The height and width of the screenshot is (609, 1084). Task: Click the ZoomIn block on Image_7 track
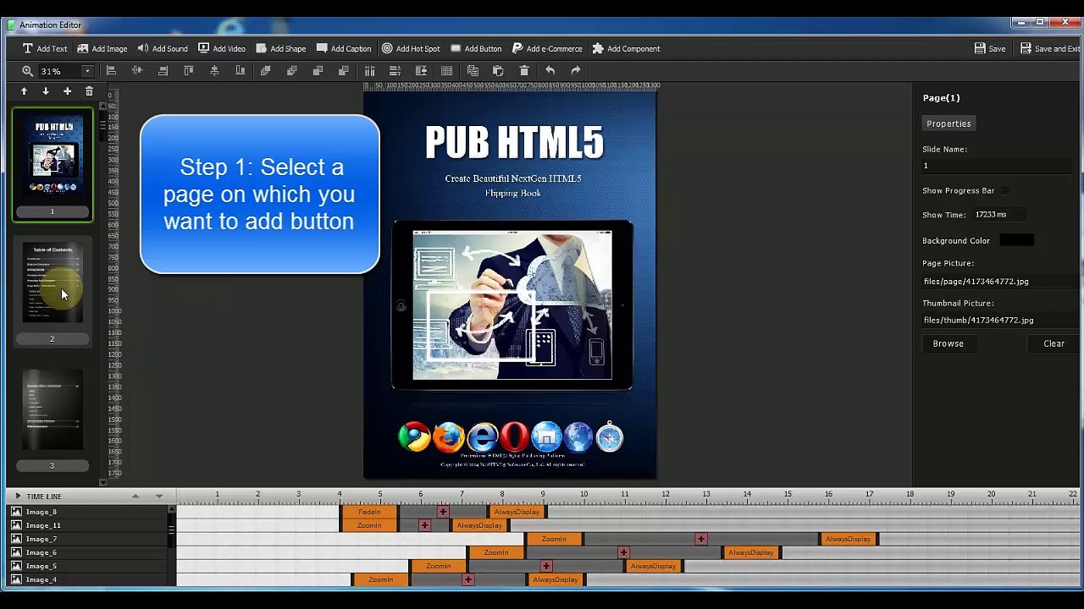point(554,539)
